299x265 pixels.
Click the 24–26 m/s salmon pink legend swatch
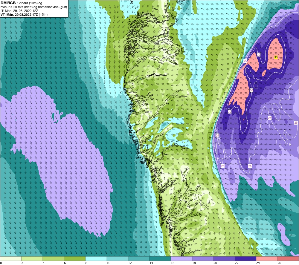(267, 259)
